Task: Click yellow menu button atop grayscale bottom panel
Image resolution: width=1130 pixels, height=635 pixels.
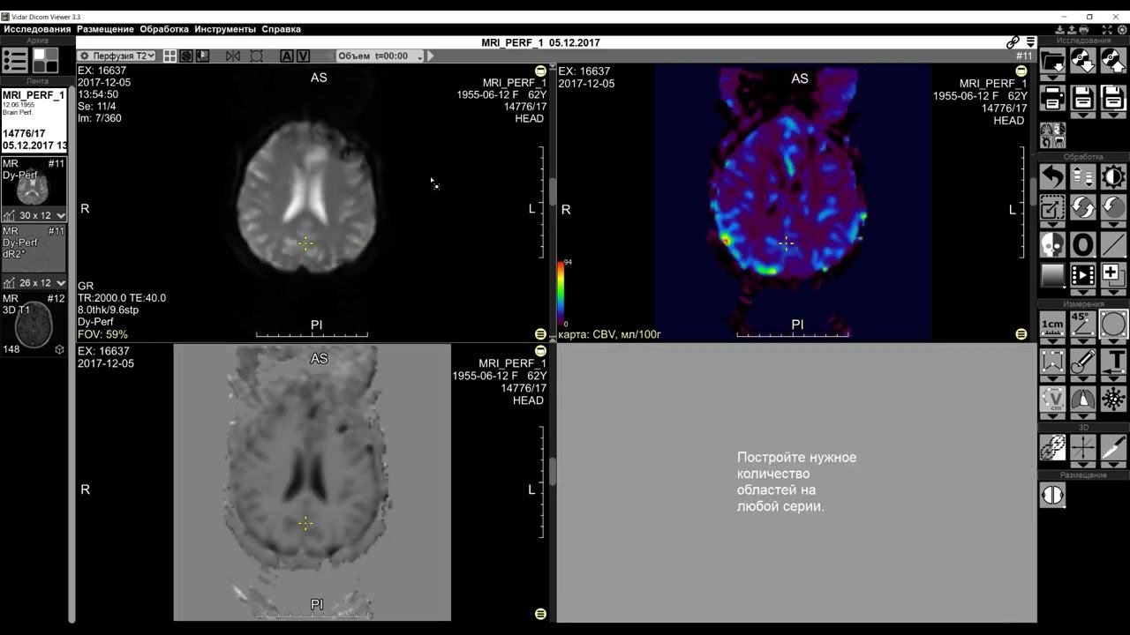Action: click(x=540, y=351)
